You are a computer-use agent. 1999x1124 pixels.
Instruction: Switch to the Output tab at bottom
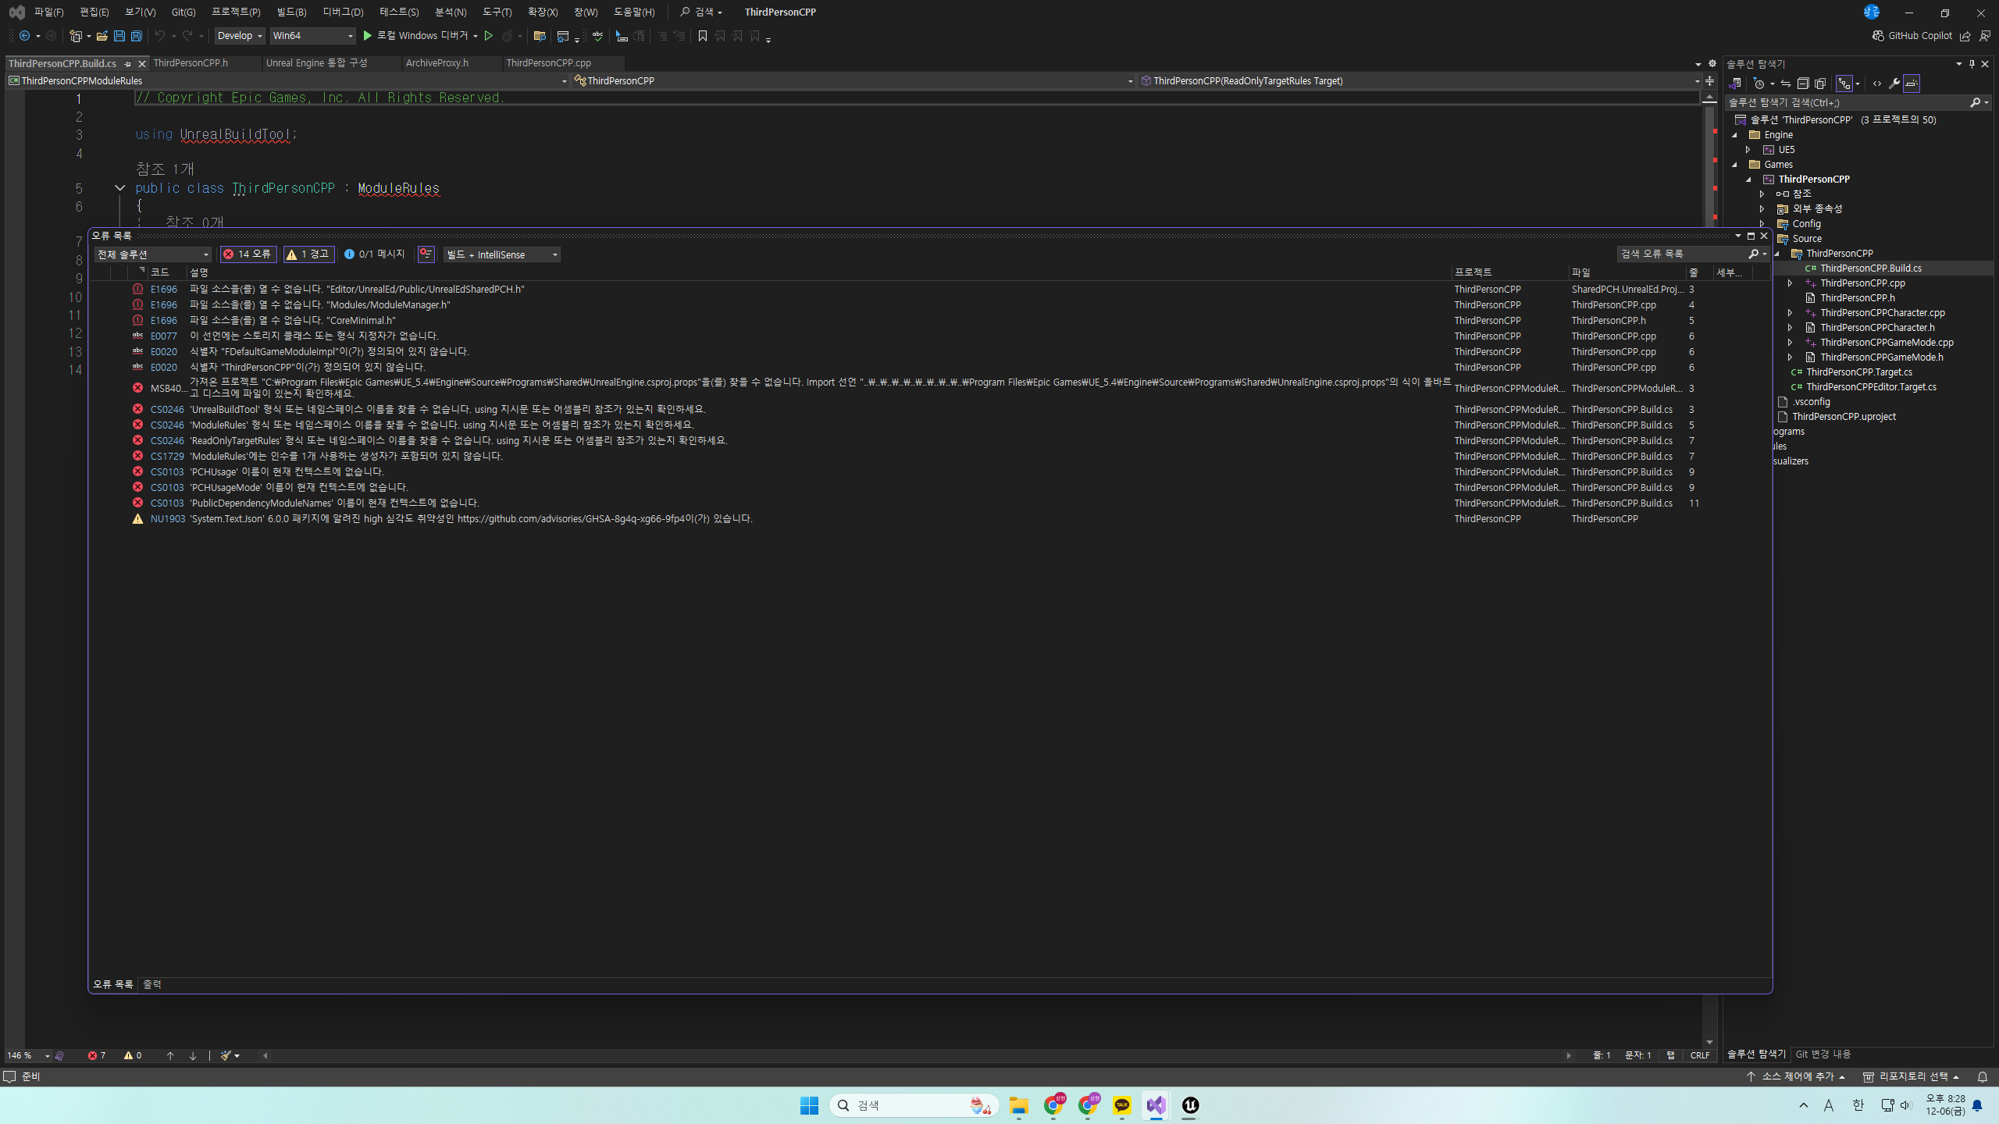click(152, 985)
